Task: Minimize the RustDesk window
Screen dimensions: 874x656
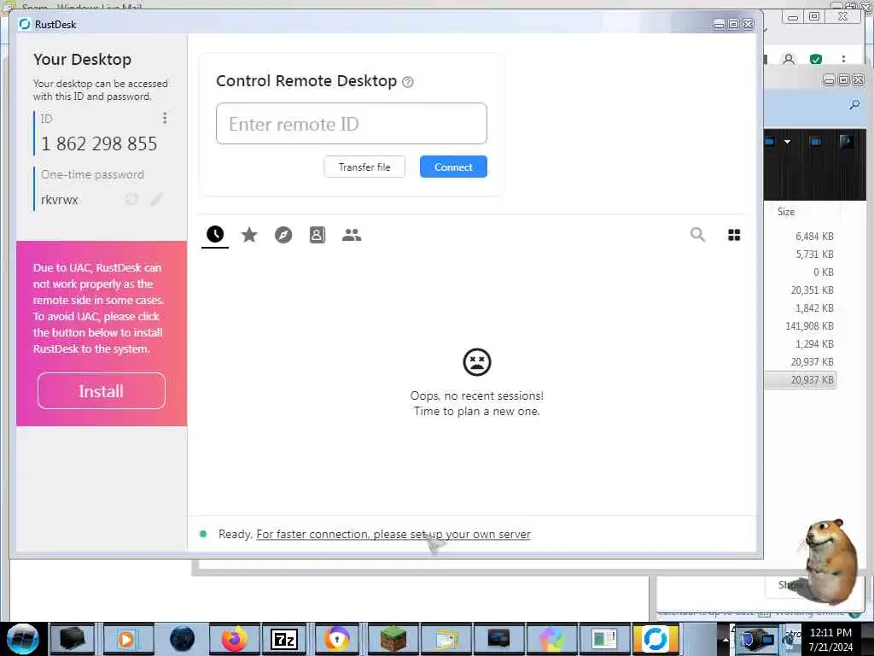Action: pos(719,24)
